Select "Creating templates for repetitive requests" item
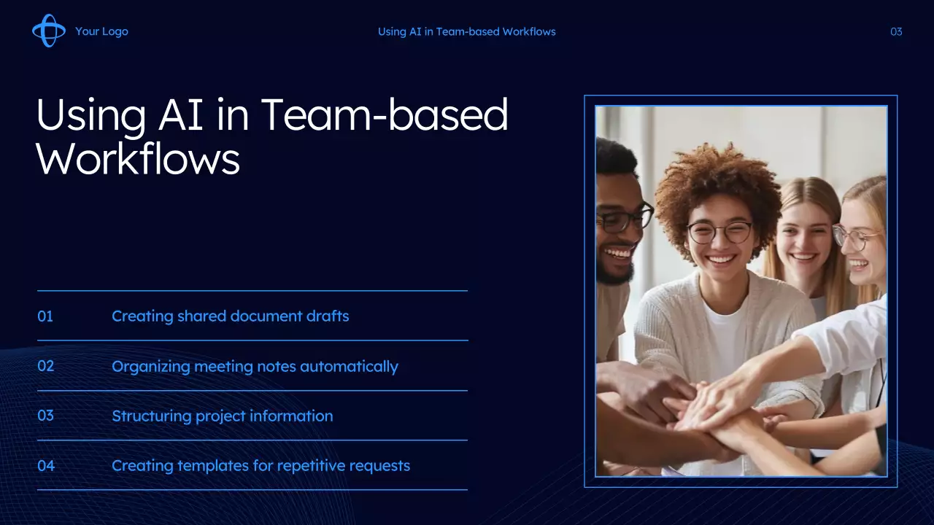Viewport: 934px width, 525px height. [260, 465]
